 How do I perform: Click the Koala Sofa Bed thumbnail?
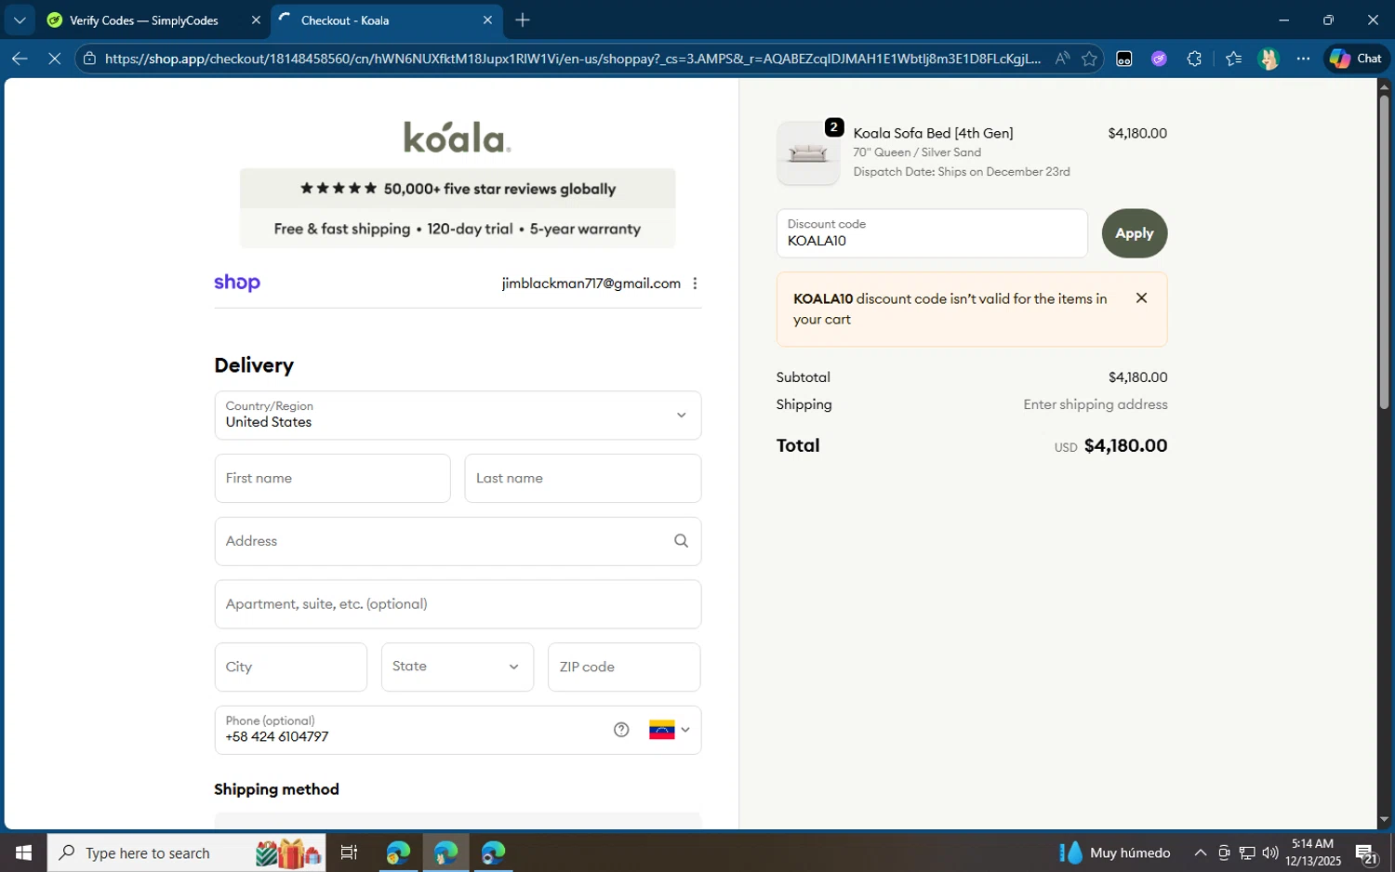(x=808, y=153)
